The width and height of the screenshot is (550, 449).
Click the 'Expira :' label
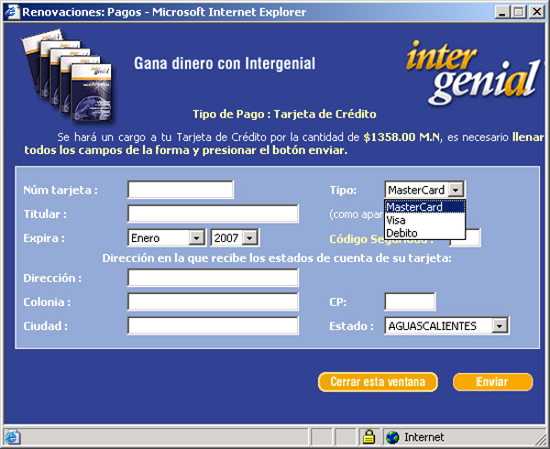[x=44, y=238]
